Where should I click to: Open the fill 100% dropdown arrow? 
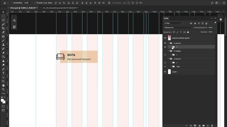(x=215, y=32)
